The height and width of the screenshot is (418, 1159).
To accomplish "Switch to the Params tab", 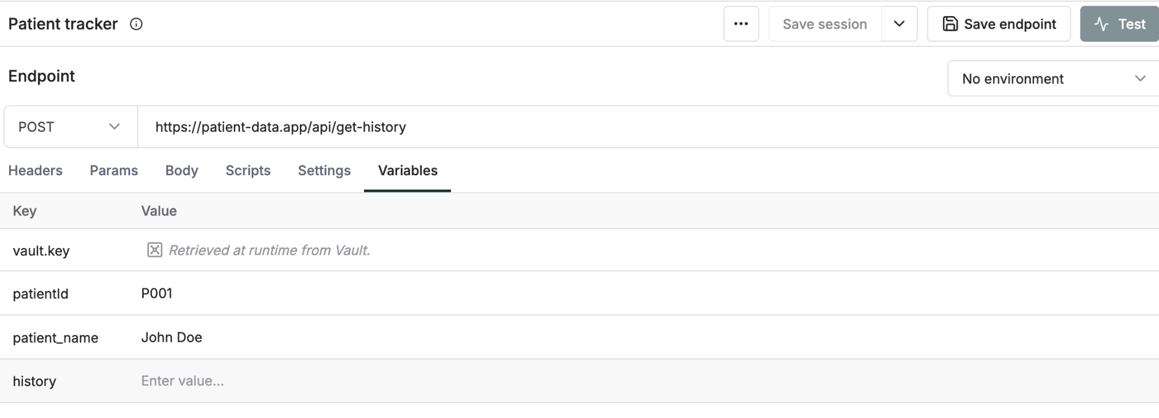I will tap(113, 170).
